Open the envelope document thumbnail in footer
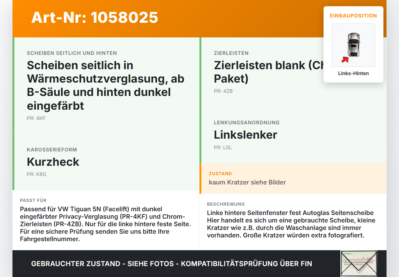This screenshot has height=277, width=399. [358, 263]
